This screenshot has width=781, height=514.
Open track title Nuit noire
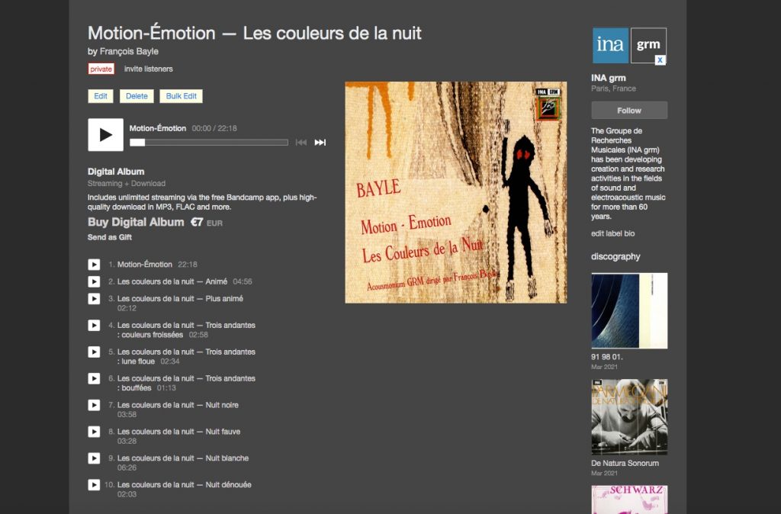pyautogui.click(x=178, y=405)
